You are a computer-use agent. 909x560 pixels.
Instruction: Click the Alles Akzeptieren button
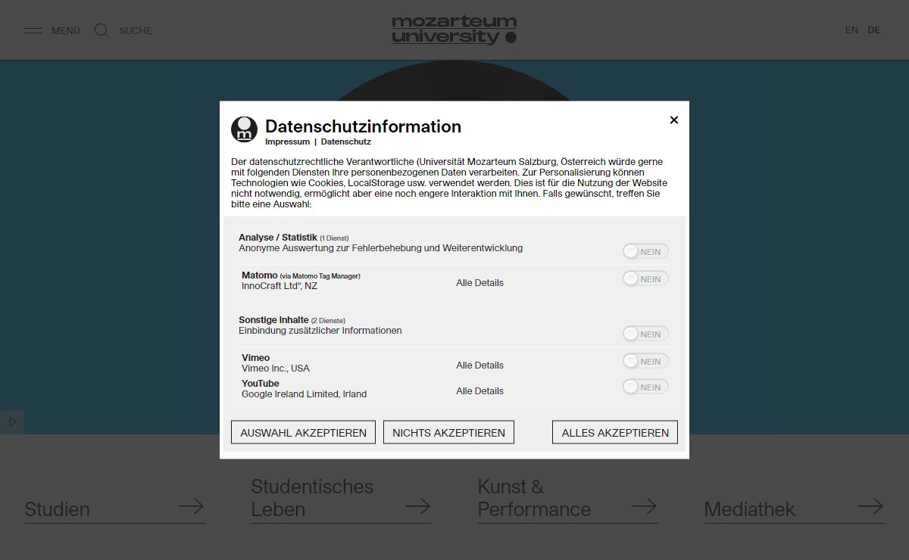[615, 432]
